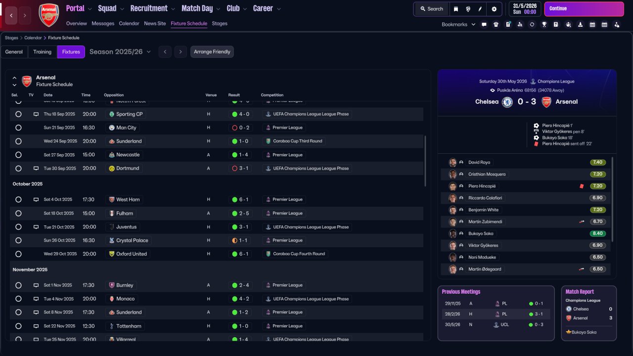
Task: Select the Dortmund fixture radio button
Action: pos(18,169)
